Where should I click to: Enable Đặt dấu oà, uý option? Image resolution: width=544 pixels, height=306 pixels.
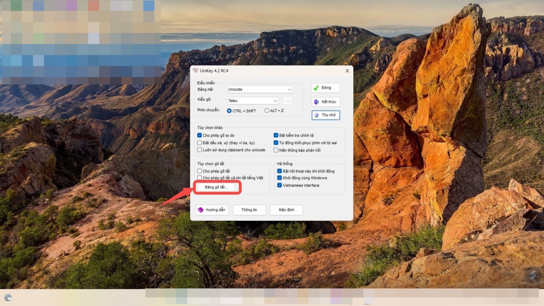tap(200, 143)
